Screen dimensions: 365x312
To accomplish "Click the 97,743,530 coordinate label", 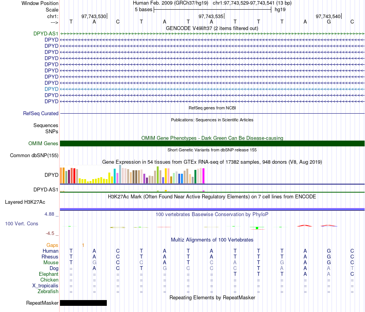I will point(94,16).
